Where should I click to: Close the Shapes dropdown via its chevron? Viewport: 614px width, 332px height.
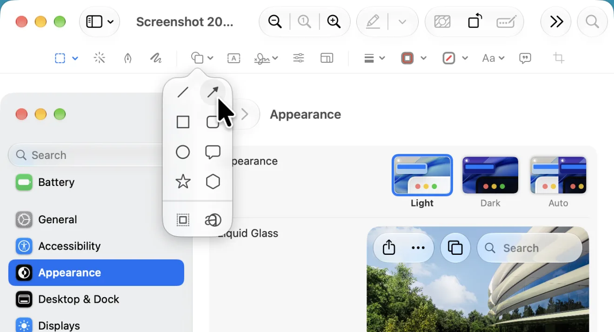[210, 58]
